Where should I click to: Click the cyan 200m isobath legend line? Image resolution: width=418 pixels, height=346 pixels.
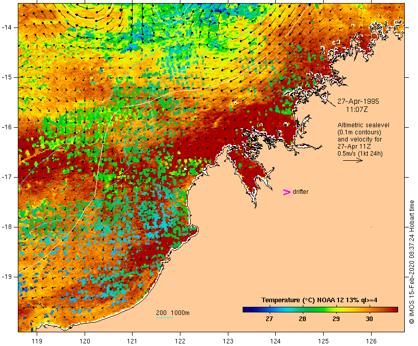coord(165,318)
